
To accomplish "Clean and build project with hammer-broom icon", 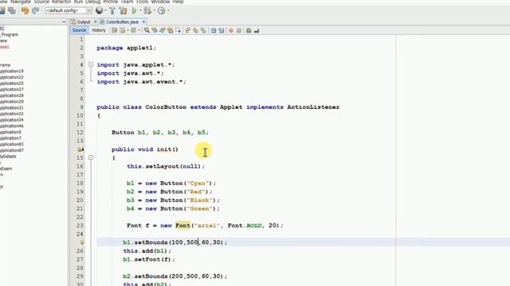I will [x=124, y=10].
